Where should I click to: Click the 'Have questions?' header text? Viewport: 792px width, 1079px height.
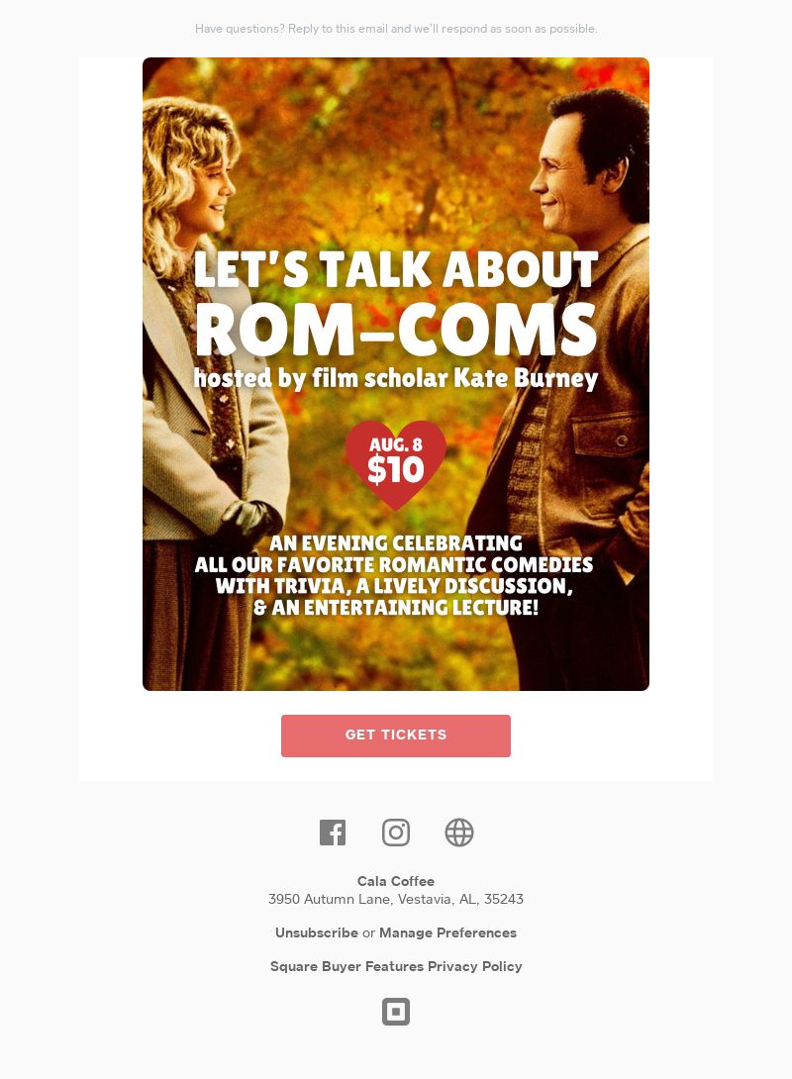[396, 29]
